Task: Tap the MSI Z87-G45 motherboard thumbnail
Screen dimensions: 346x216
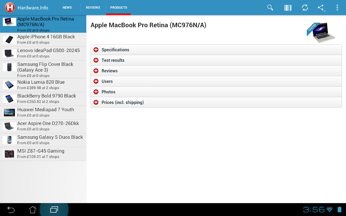Action: (x=9, y=154)
